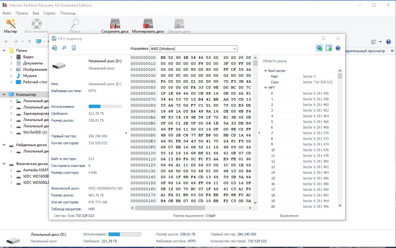Click the Использовано usage bar in bottom status panel
This screenshot has width=396, height=248.
pyautogui.click(x=125, y=234)
